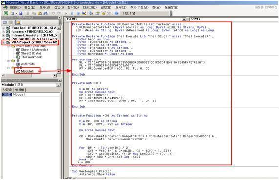Collapse the Microsoft Excel objects folder
The image size is (279, 180).
[8, 46]
